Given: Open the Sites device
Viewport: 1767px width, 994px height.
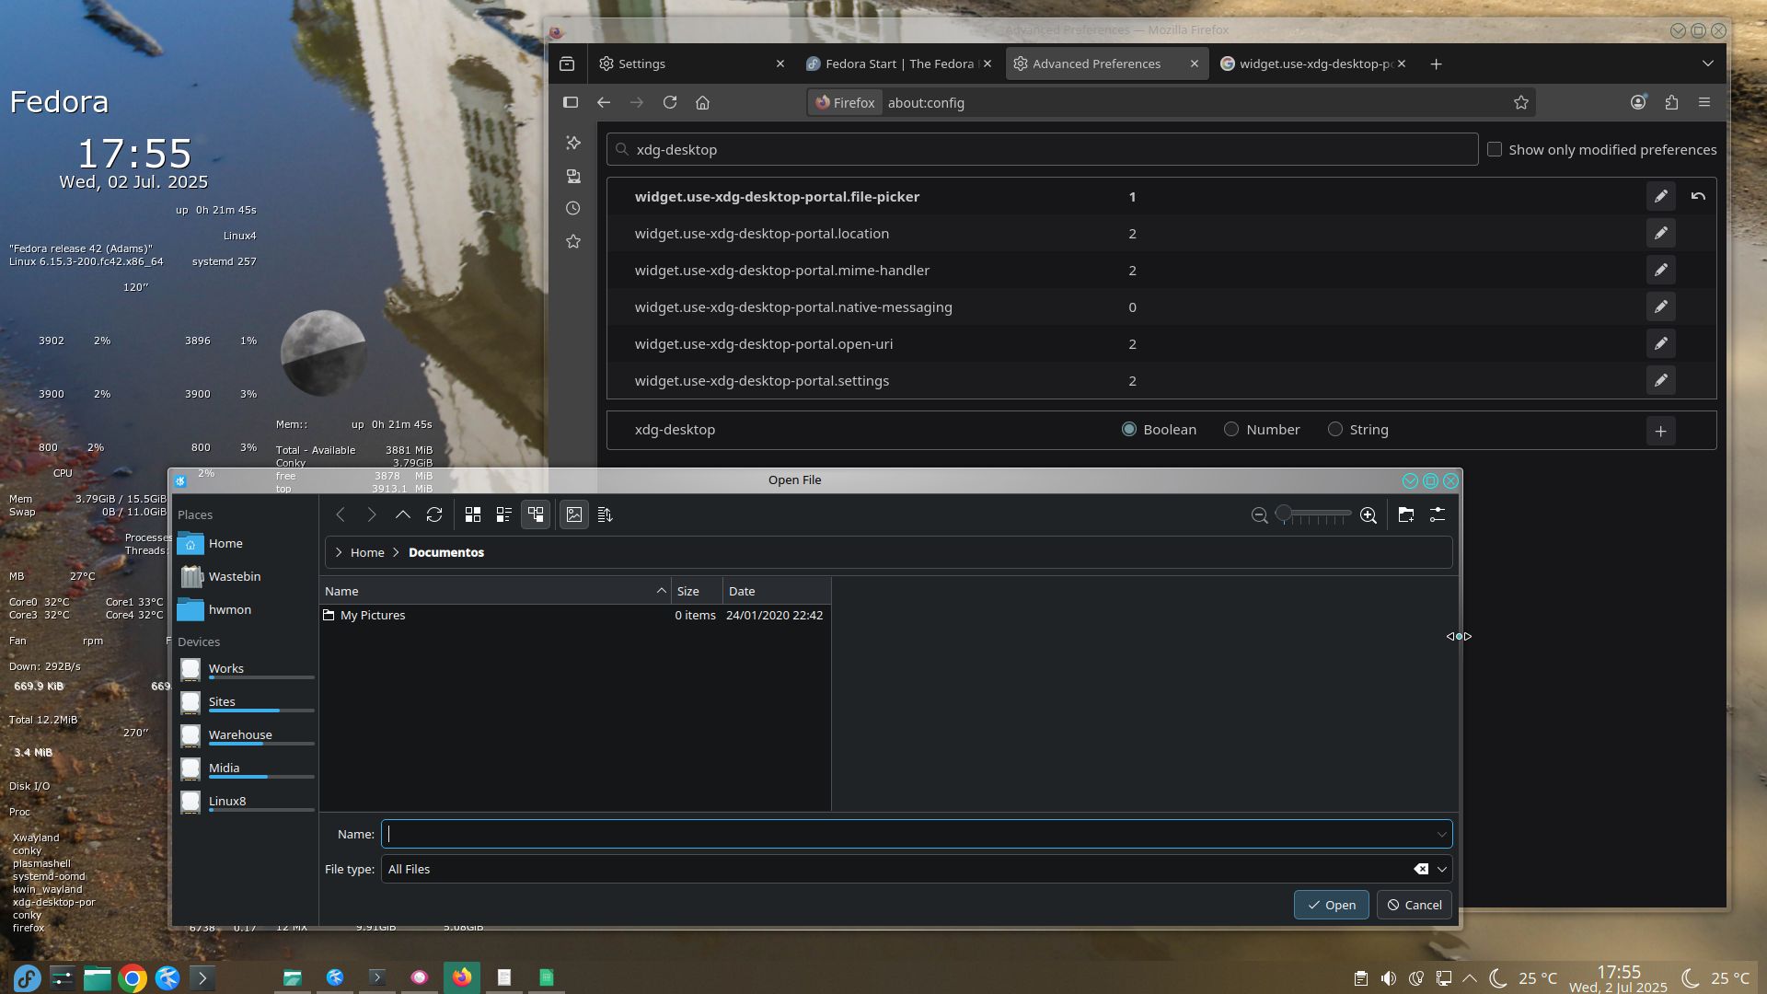Looking at the screenshot, I should 245,702.
